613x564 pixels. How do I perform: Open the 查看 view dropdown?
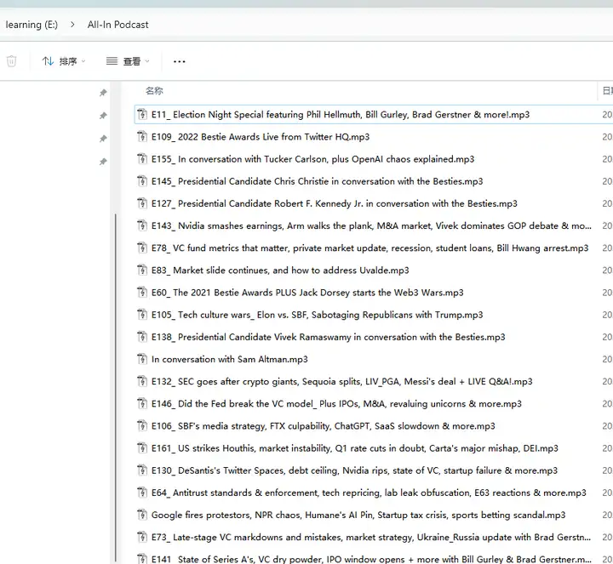(x=128, y=61)
